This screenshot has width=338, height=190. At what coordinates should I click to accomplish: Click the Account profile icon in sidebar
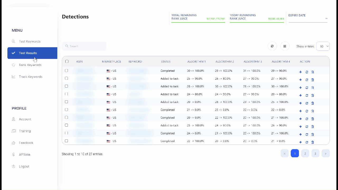[x=13, y=119]
